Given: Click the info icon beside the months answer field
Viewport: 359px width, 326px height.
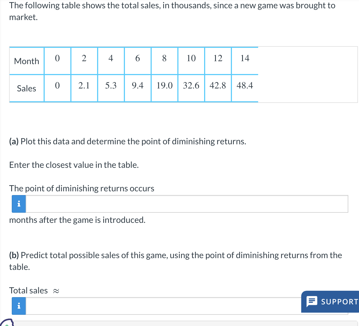Looking at the screenshot, I should pyautogui.click(x=18, y=204).
